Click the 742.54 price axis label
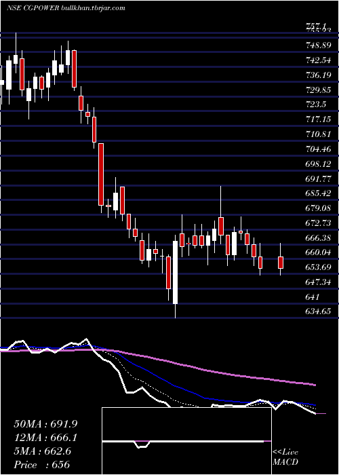This screenshot has width=339, height=475. [319, 60]
